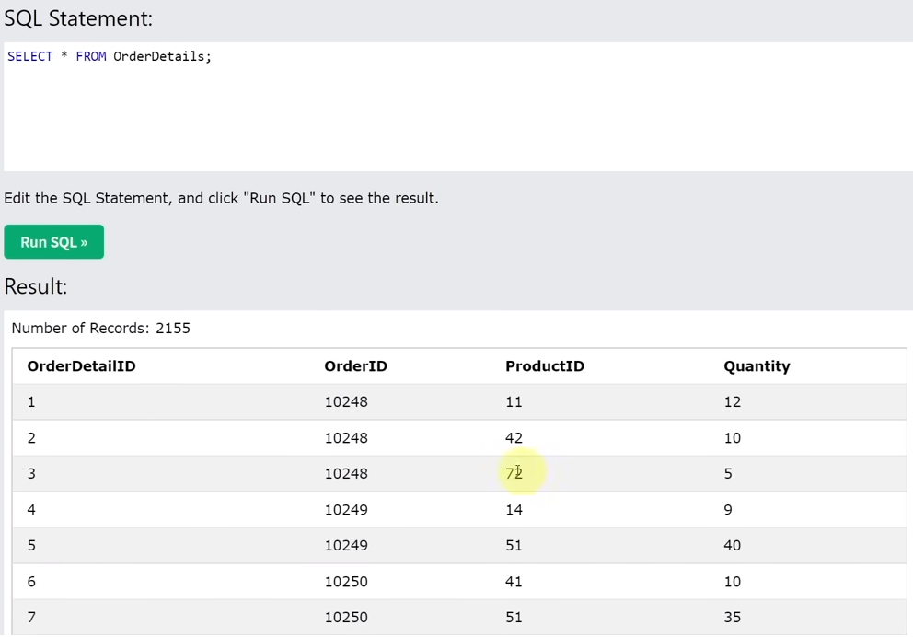
Task: Click the Run SQL button
Action: pyautogui.click(x=53, y=242)
